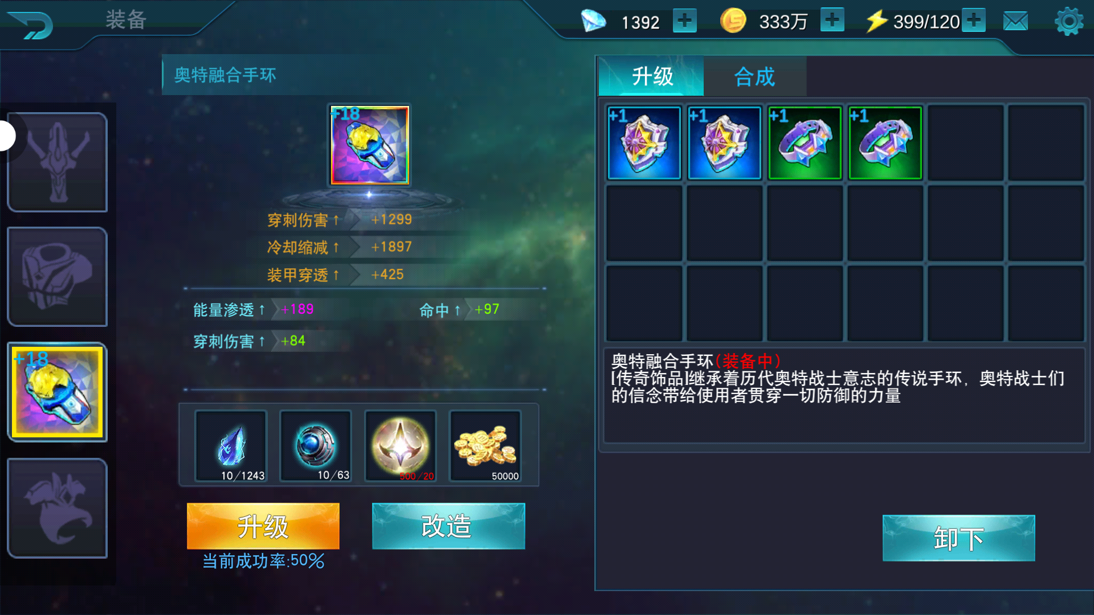This screenshot has height=615, width=1094.
Task: Open the mail envelope icon
Action: (x=1015, y=22)
